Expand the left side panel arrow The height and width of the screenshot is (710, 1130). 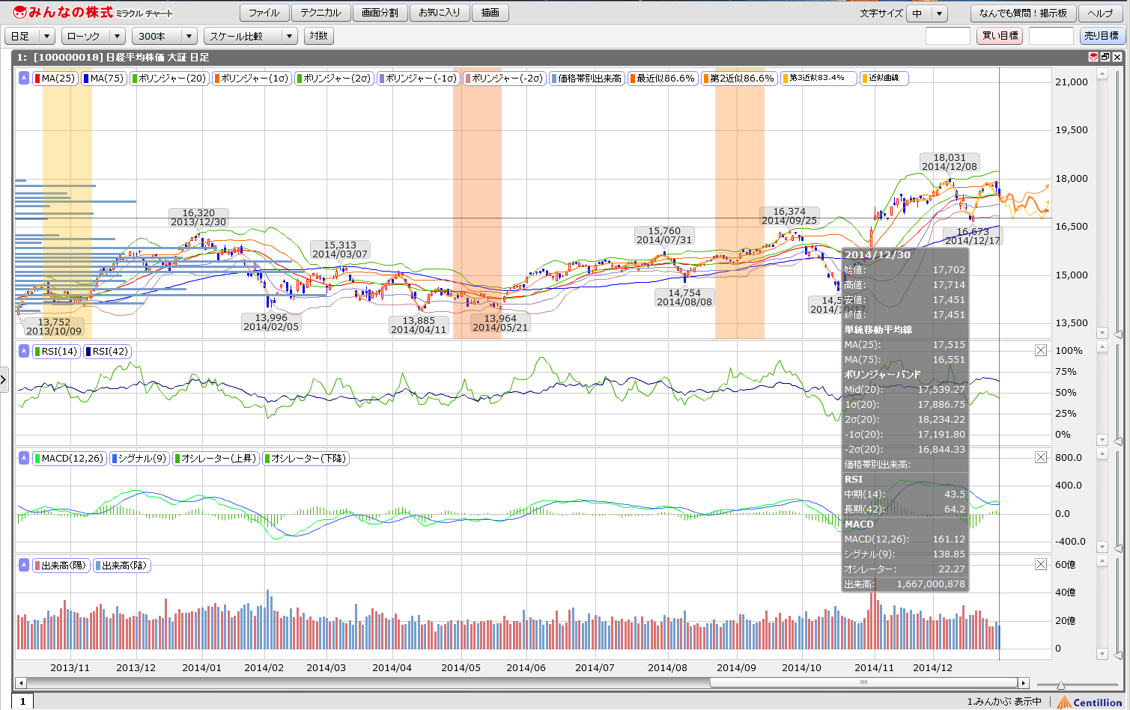(x=4, y=379)
